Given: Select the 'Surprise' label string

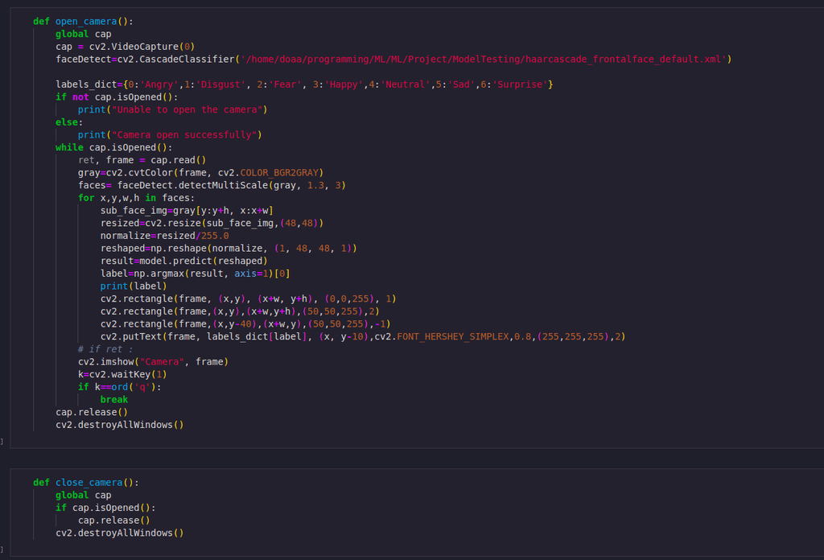Looking at the screenshot, I should 519,84.
